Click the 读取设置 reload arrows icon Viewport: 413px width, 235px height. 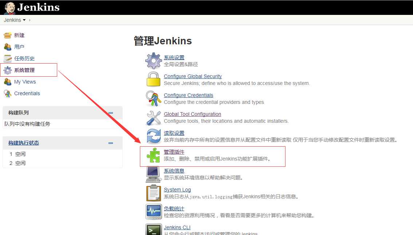click(x=154, y=136)
